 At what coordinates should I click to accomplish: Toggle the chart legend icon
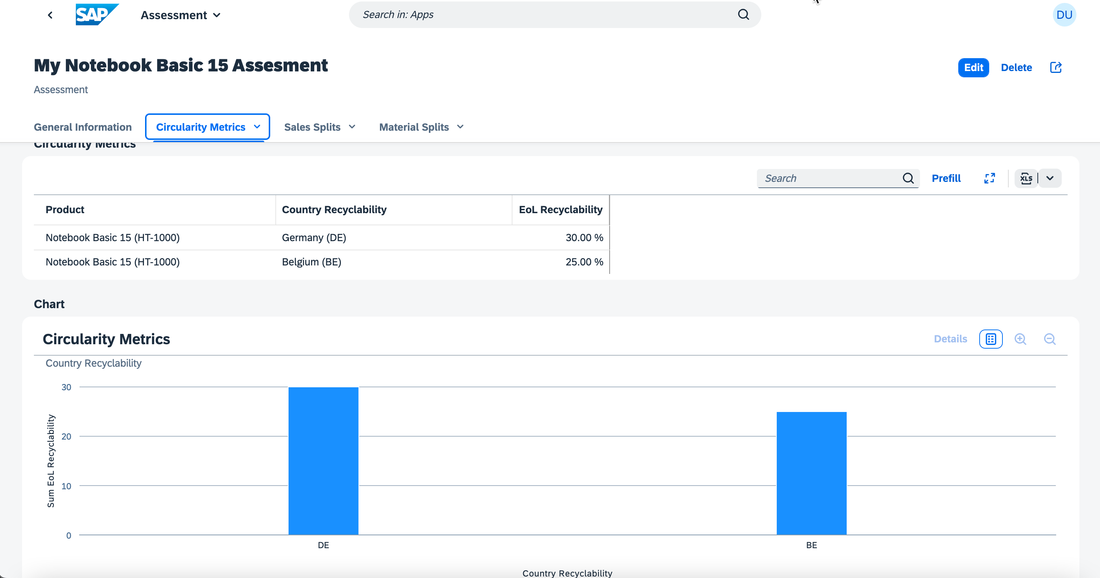tap(991, 339)
